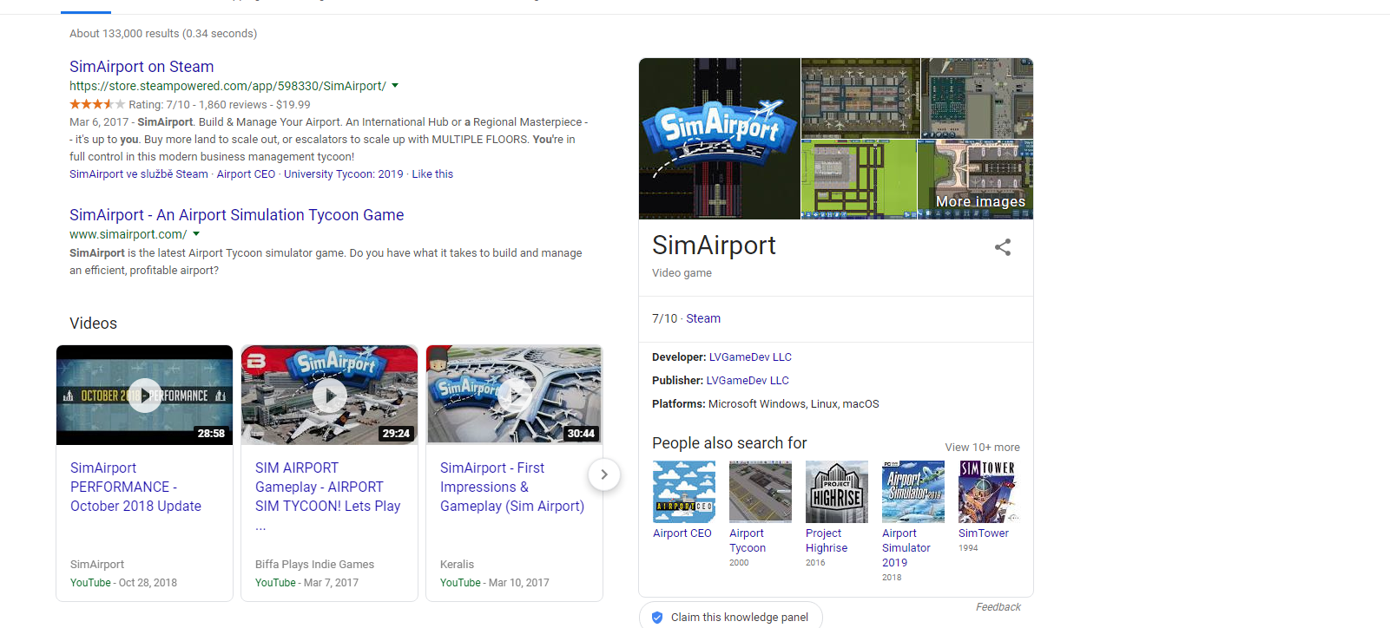The width and height of the screenshot is (1390, 628).
Task: Click the SimTower title link
Action: (x=984, y=533)
